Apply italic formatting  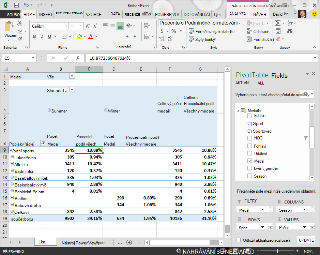(42, 36)
